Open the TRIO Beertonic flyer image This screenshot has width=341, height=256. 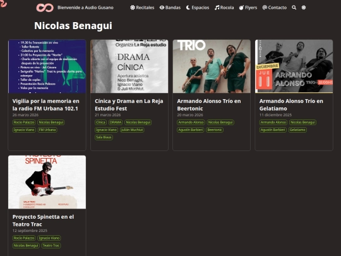pos(212,66)
